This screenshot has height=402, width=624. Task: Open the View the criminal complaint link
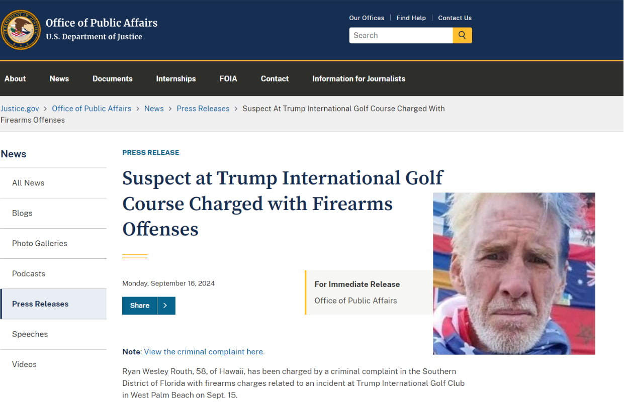point(203,352)
